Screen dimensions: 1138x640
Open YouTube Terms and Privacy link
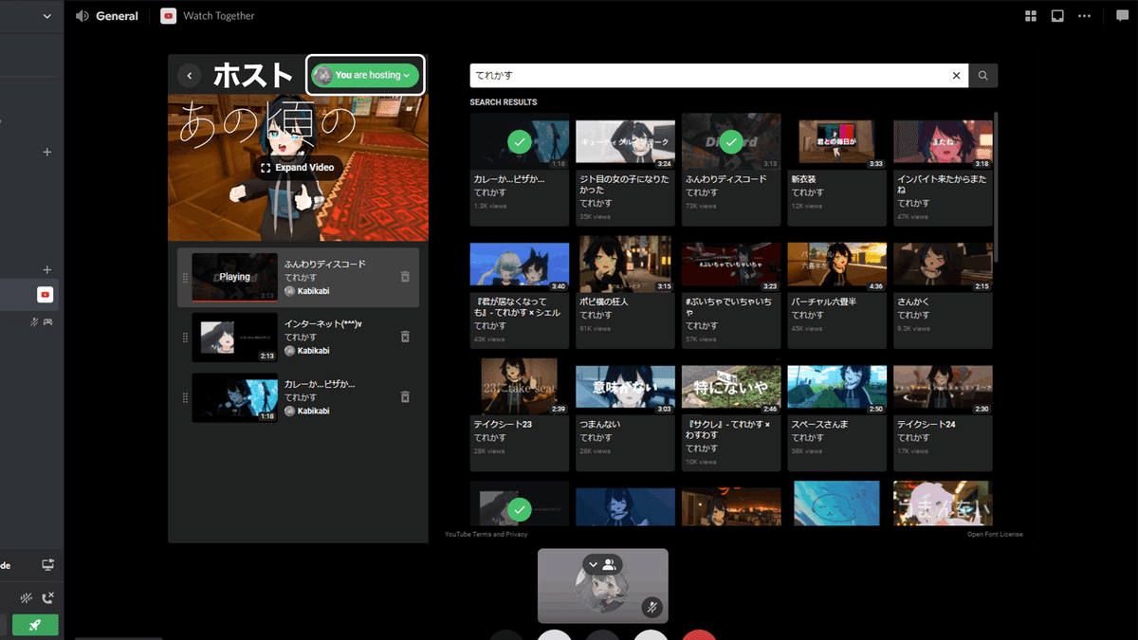click(x=486, y=534)
